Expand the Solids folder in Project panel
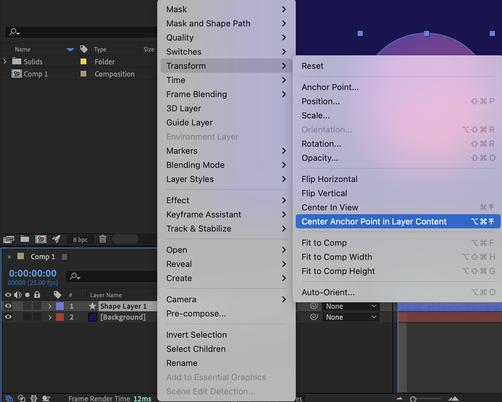 (5, 61)
